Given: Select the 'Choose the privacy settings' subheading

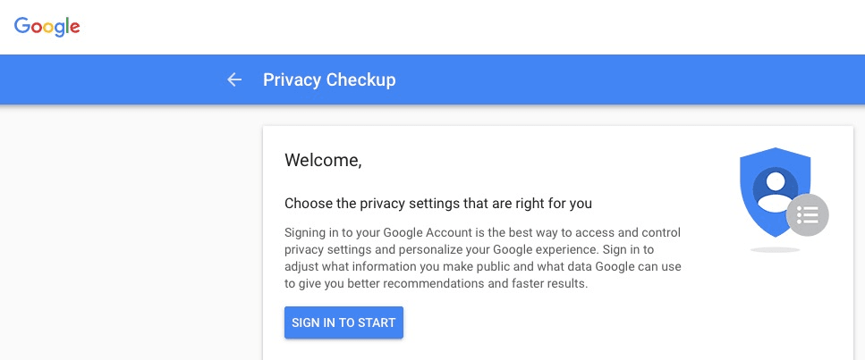Looking at the screenshot, I should 438,203.
